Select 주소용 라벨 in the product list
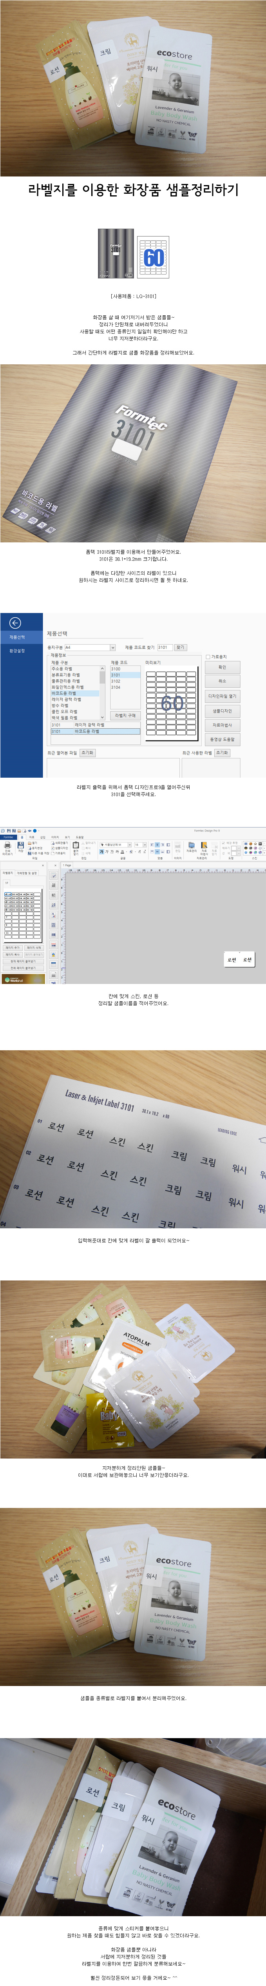The height and width of the screenshot is (1986, 266). 74,668
